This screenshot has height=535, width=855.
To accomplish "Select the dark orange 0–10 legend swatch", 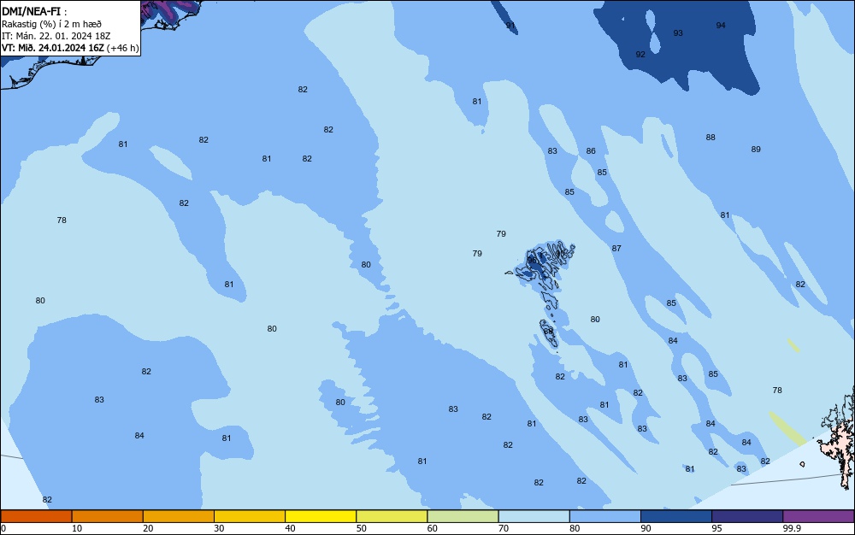I will coord(36,516).
